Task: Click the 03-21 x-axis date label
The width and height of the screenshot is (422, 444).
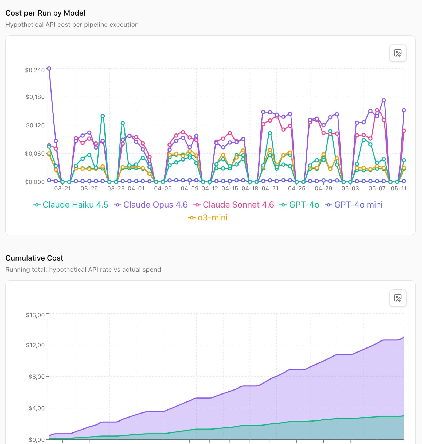Action: click(x=62, y=189)
